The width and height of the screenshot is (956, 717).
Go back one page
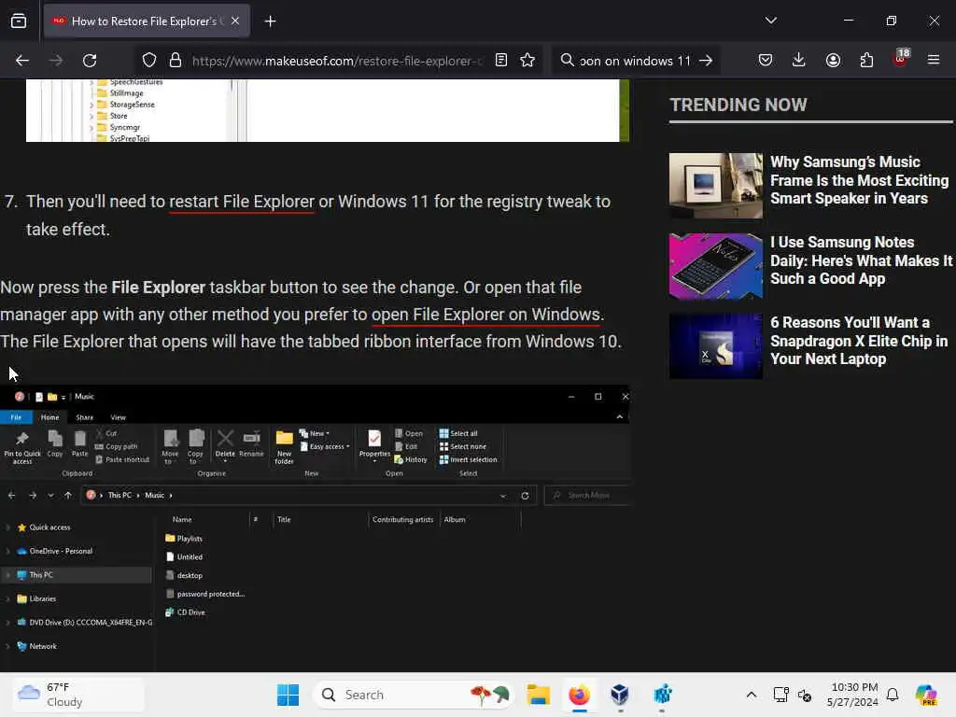(x=22, y=61)
